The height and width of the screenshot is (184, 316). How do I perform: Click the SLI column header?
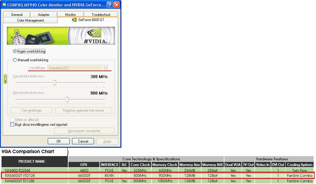124,165
